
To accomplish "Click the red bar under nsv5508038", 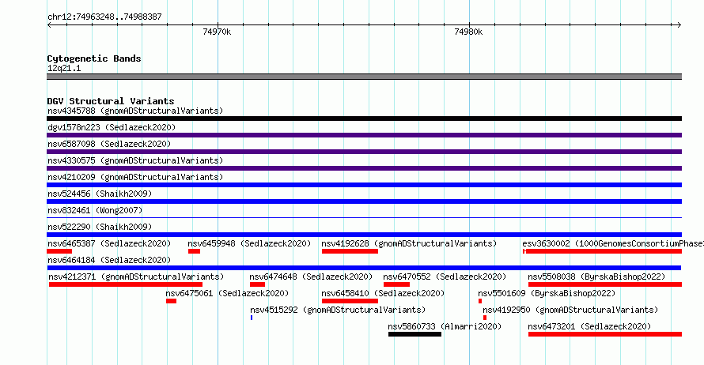I will pos(605,284).
